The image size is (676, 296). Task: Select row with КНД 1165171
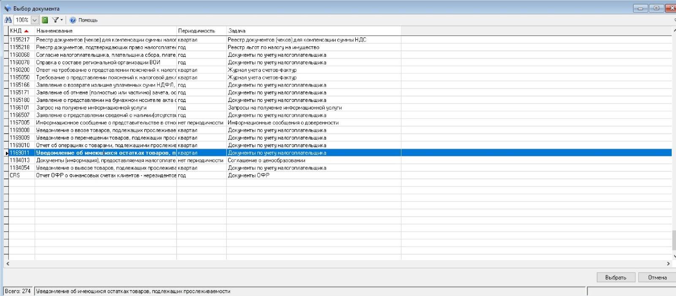click(x=340, y=92)
